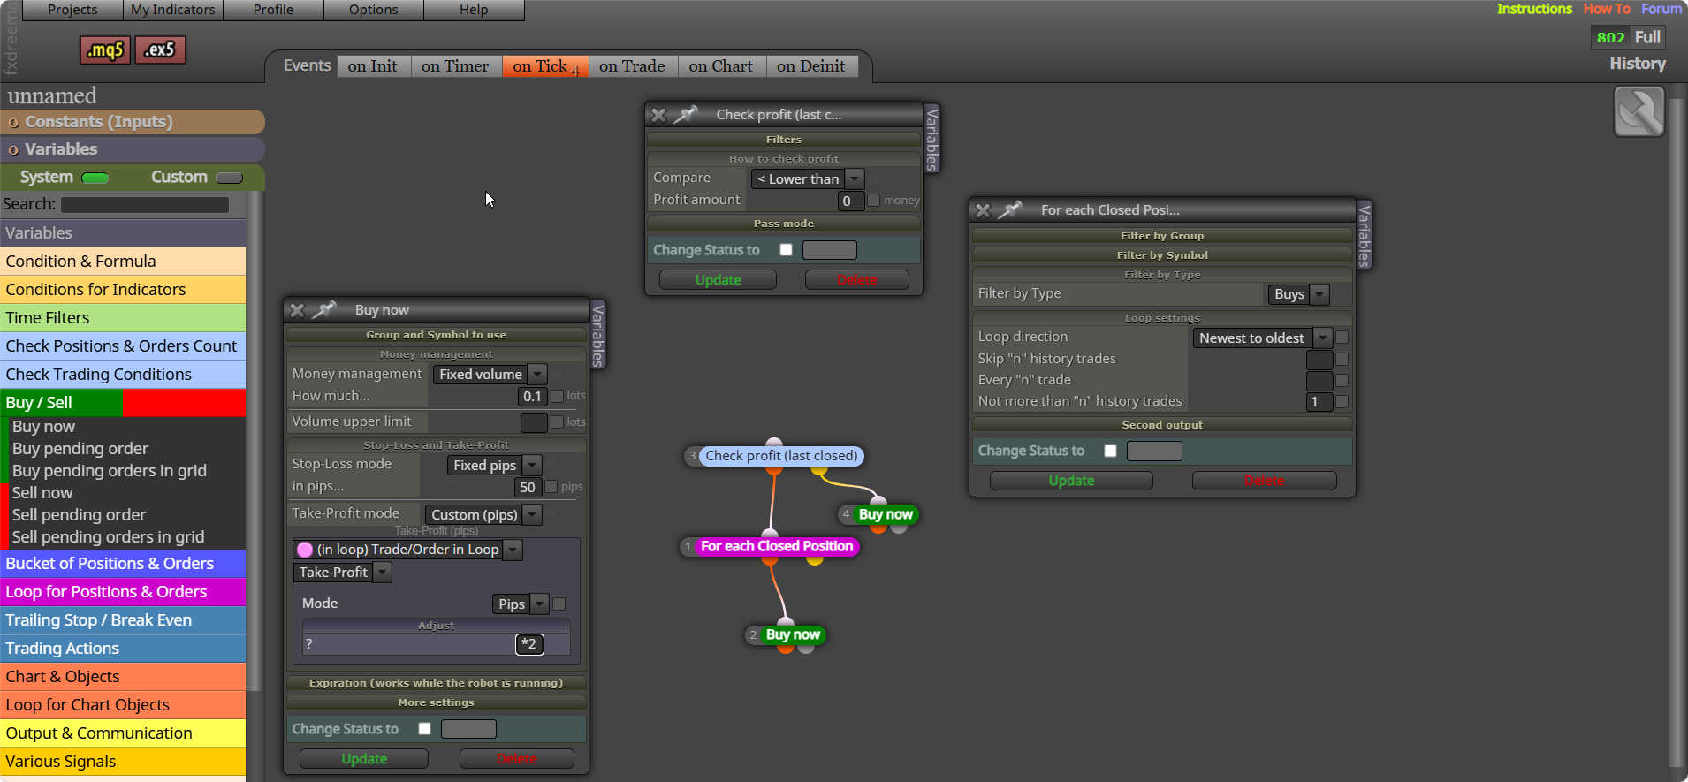This screenshot has height=782, width=1688.
Task: Pick status color swatch in Buy now panel
Action: click(x=468, y=729)
